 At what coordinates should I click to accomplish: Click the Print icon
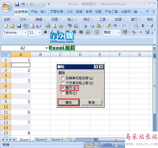(x=48, y=26)
